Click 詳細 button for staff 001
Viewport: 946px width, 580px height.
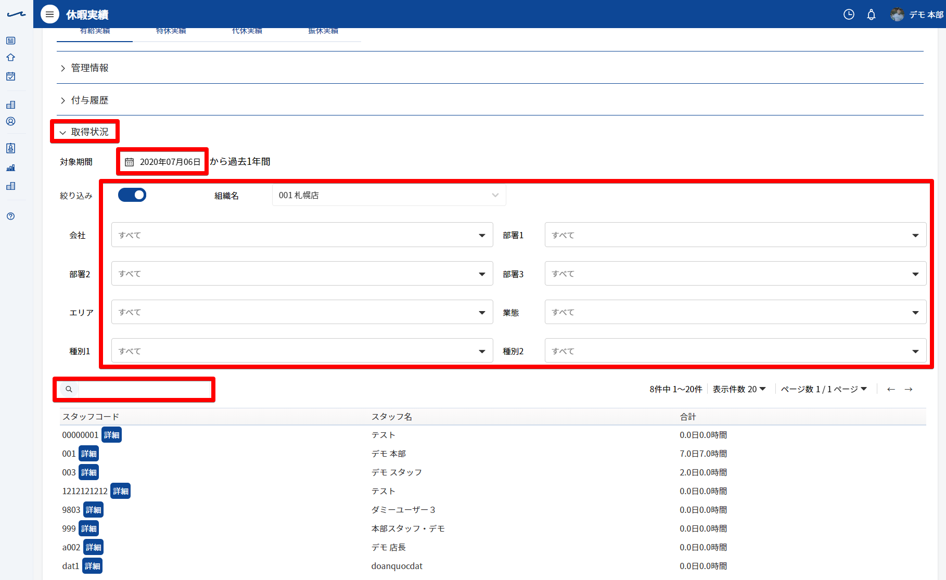pyautogui.click(x=89, y=454)
